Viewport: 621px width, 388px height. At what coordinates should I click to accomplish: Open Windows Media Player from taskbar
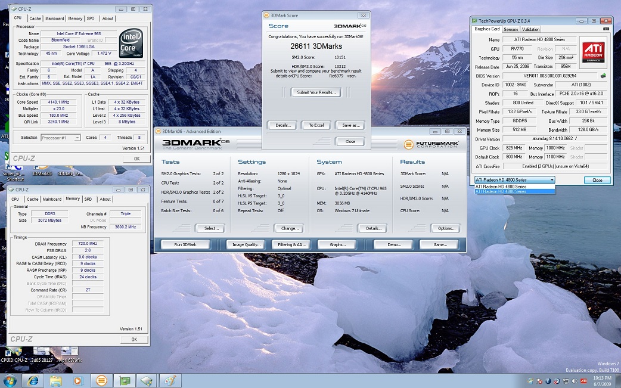coord(78,381)
